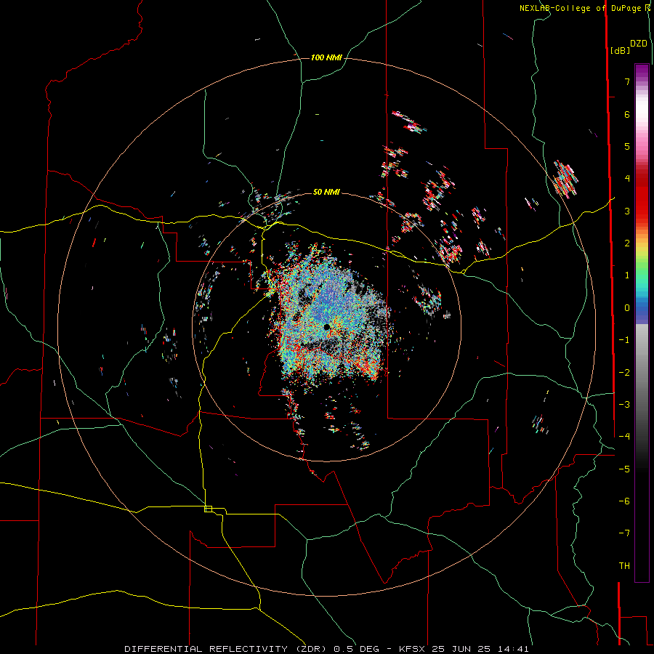Click the -1 value on the color scale

pos(624,340)
